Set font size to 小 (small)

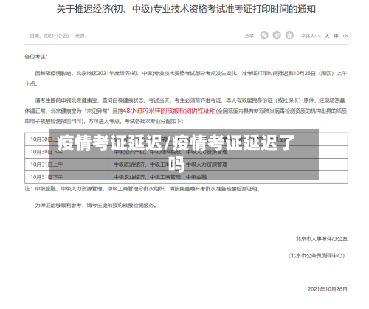(x=345, y=36)
